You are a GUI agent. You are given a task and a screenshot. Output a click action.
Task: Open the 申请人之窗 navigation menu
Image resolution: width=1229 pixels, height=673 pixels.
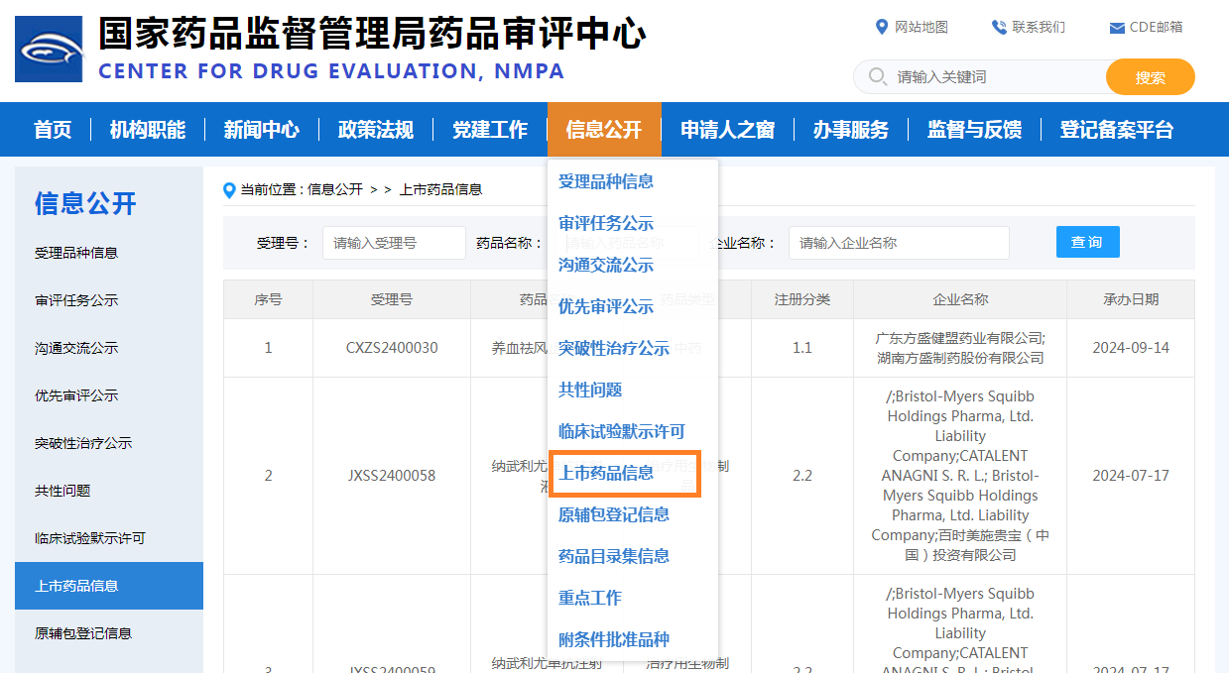pyautogui.click(x=727, y=130)
